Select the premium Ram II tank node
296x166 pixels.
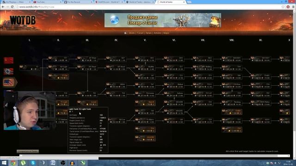145,103
